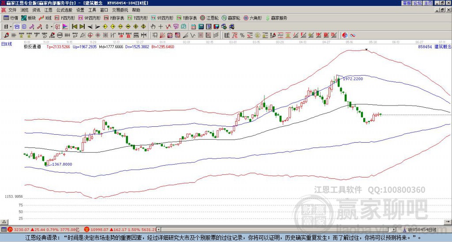
Task: Open the 六角形 hexagon tool
Action: (x=252, y=18)
